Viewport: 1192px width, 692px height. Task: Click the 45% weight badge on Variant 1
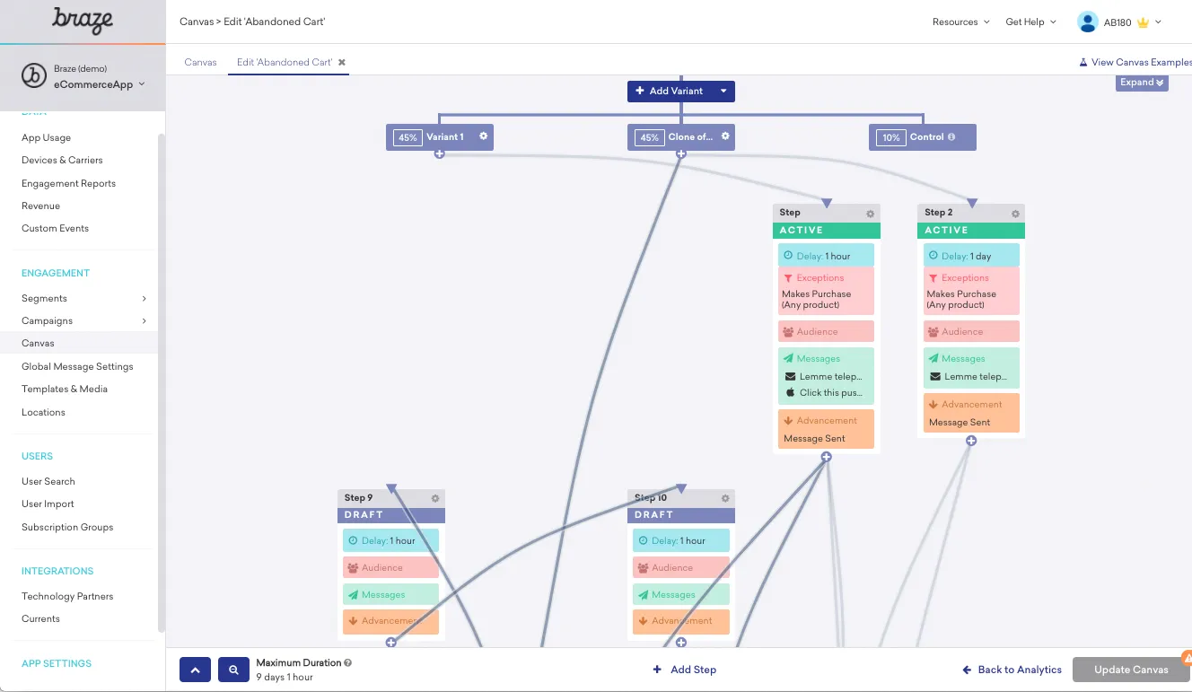coord(407,137)
